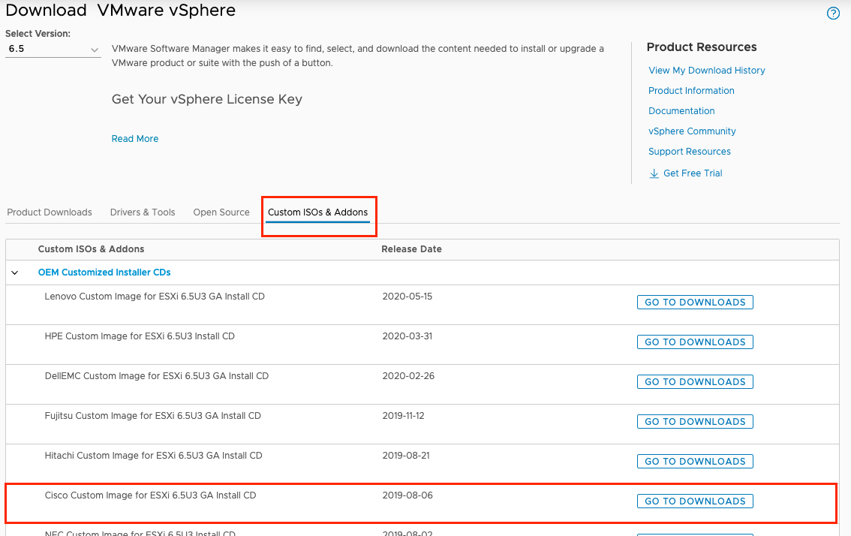
Task: Open the help question mark icon
Action: click(833, 13)
